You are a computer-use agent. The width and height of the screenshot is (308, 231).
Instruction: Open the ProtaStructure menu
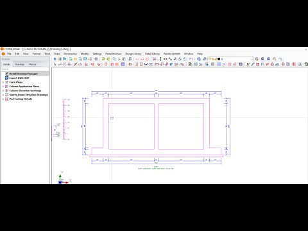click(x=114, y=54)
